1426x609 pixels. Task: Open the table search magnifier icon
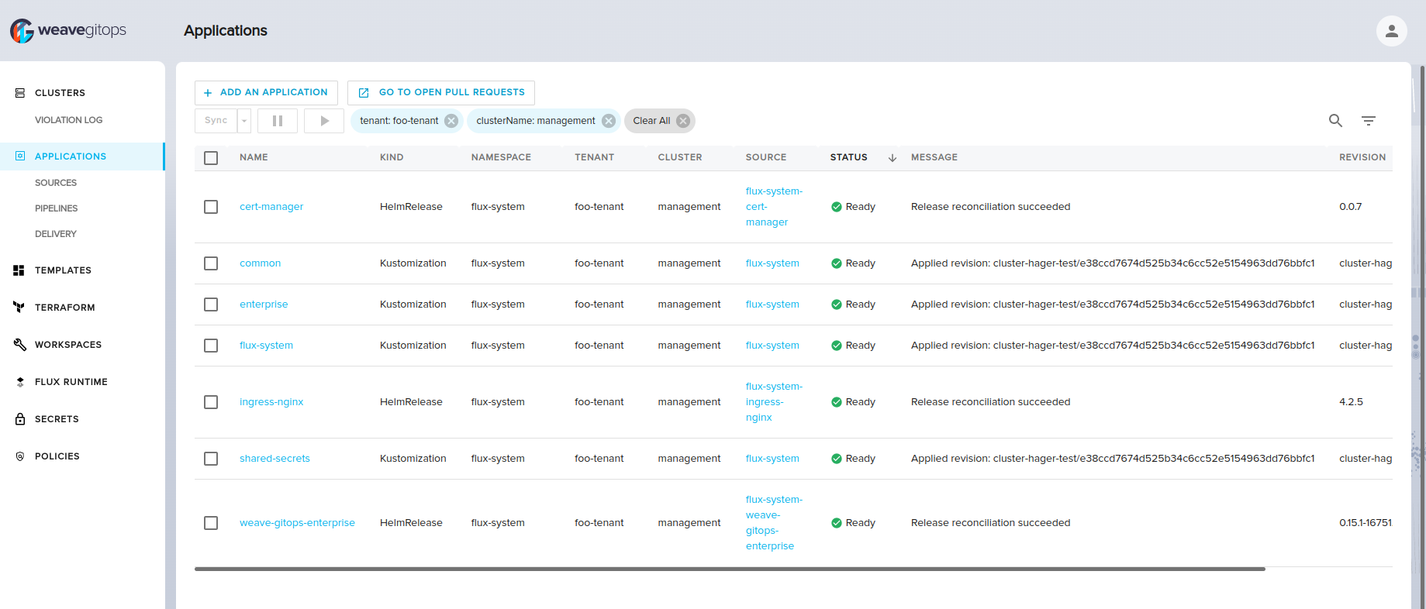[1335, 121]
